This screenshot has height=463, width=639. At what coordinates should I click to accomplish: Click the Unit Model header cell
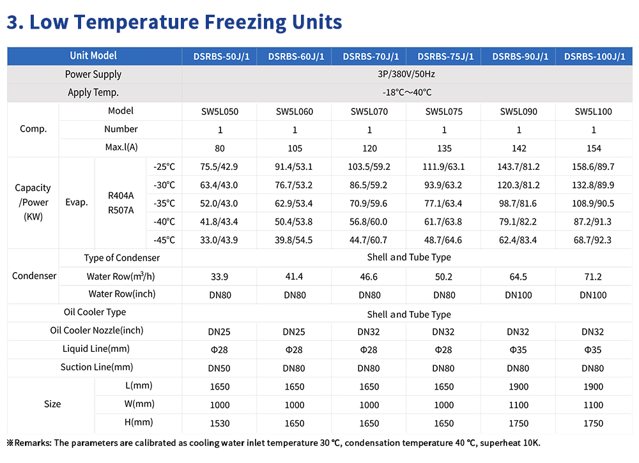(93, 56)
